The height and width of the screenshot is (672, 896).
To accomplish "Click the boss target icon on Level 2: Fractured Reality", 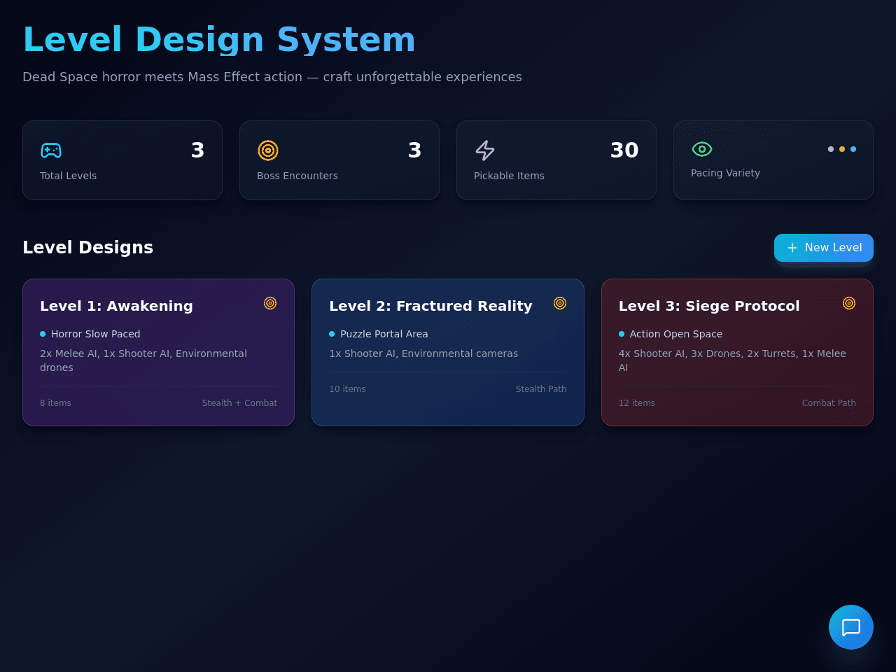I will 560,303.
